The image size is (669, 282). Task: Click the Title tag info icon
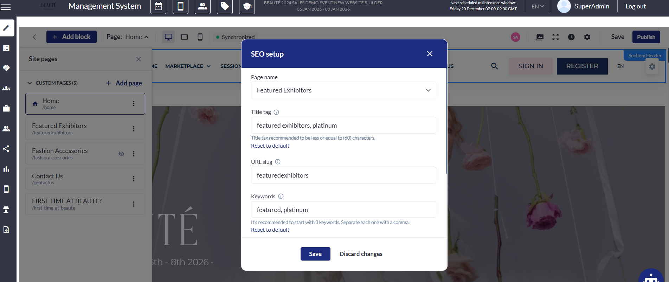tap(276, 112)
